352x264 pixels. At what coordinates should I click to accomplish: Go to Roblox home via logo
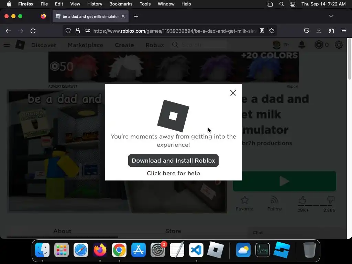point(20,45)
